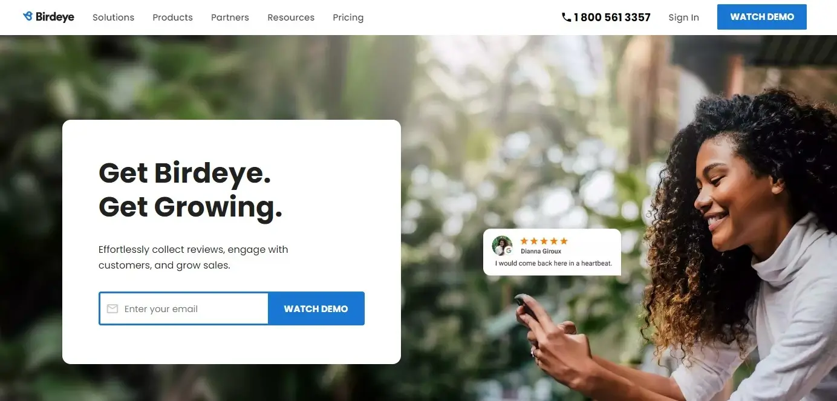The height and width of the screenshot is (401, 837).
Task: Open the Products menu
Action: click(x=172, y=18)
